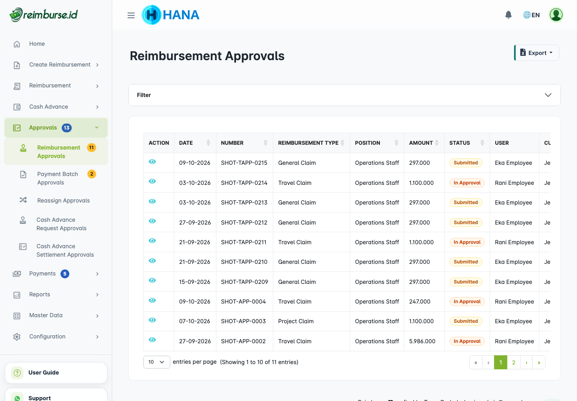This screenshot has width=577, height=401.
Task: View the SHOT-TAPP-0211 row via eye icon
Action: click(x=152, y=241)
